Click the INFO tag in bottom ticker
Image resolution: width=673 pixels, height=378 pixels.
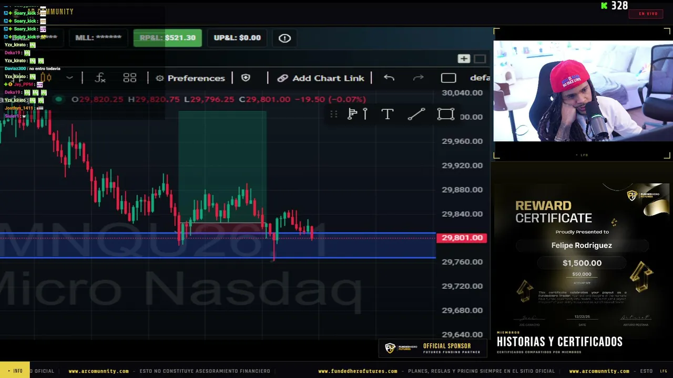click(15, 371)
